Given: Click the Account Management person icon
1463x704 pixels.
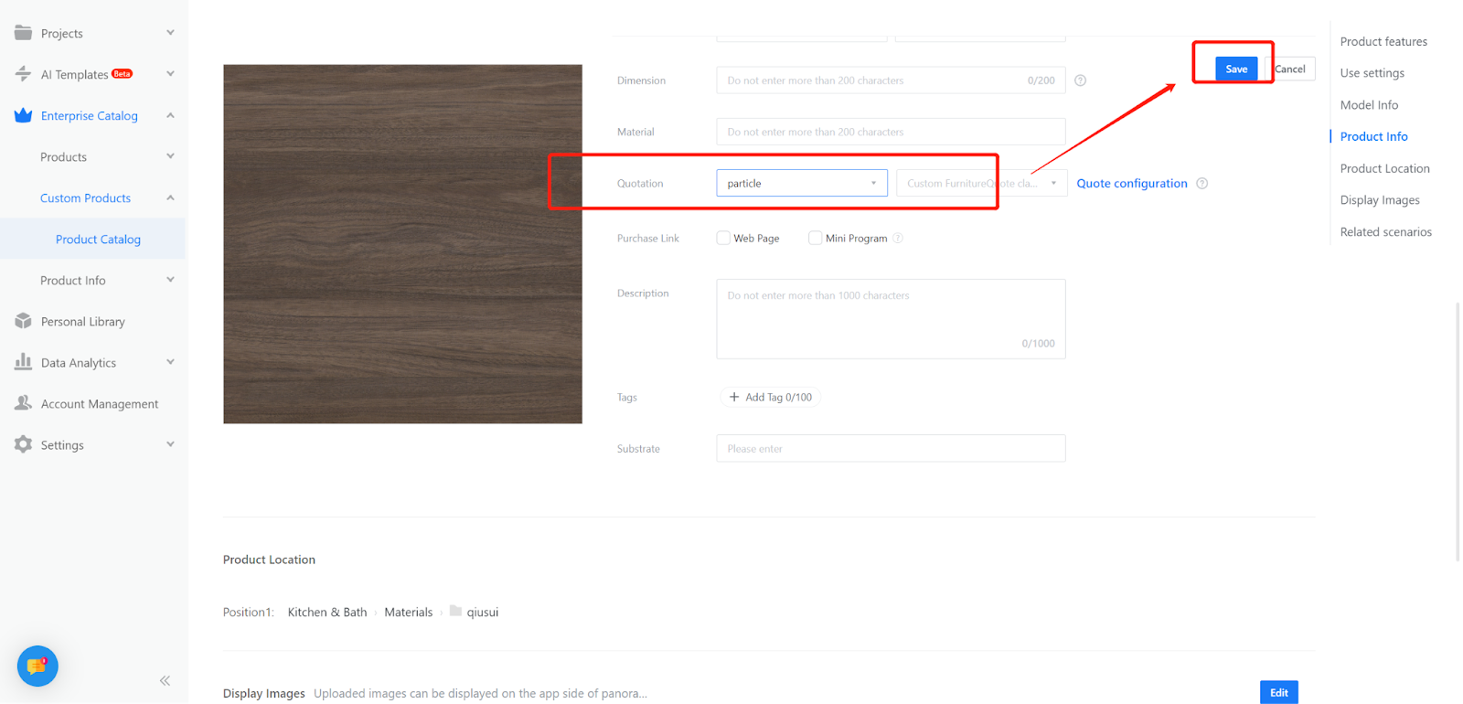Looking at the screenshot, I should click(23, 403).
